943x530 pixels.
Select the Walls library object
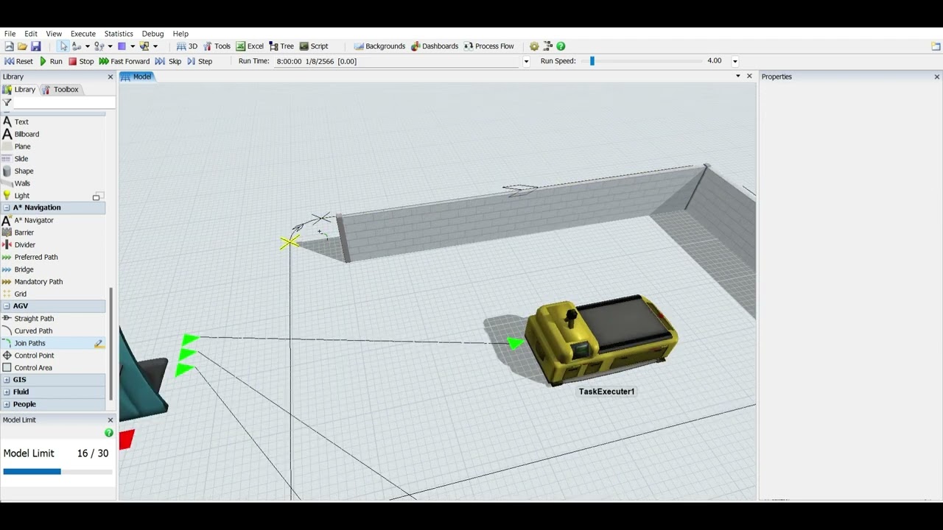(x=23, y=183)
